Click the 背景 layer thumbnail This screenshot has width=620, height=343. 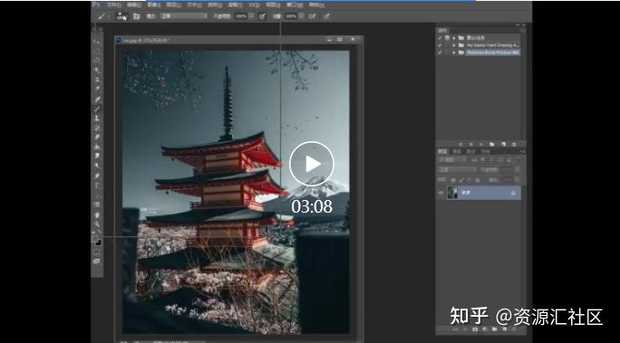click(x=452, y=193)
